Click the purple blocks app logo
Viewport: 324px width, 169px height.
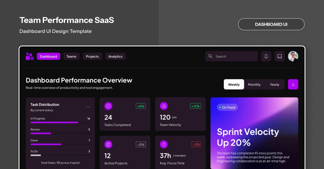(30, 56)
